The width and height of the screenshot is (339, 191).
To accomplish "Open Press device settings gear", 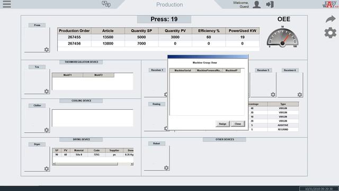I will pyautogui.click(x=47, y=49).
